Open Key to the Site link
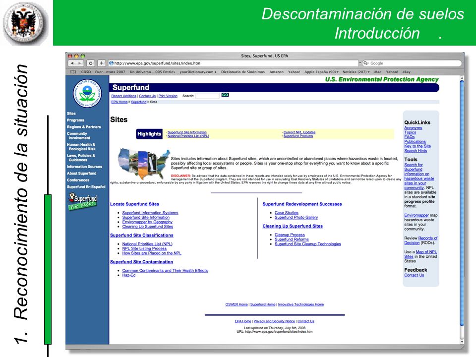The image size is (476, 357). pos(417,146)
